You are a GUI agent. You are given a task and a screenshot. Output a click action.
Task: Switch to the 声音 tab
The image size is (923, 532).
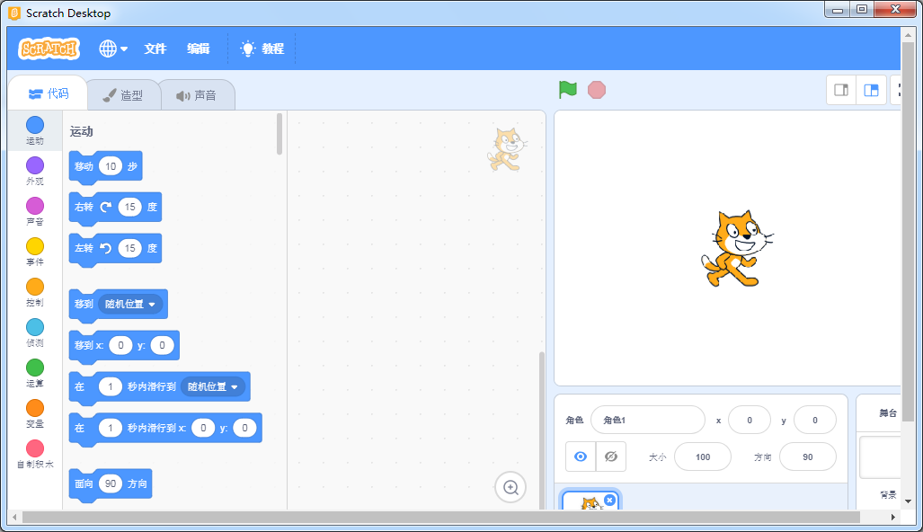point(197,94)
